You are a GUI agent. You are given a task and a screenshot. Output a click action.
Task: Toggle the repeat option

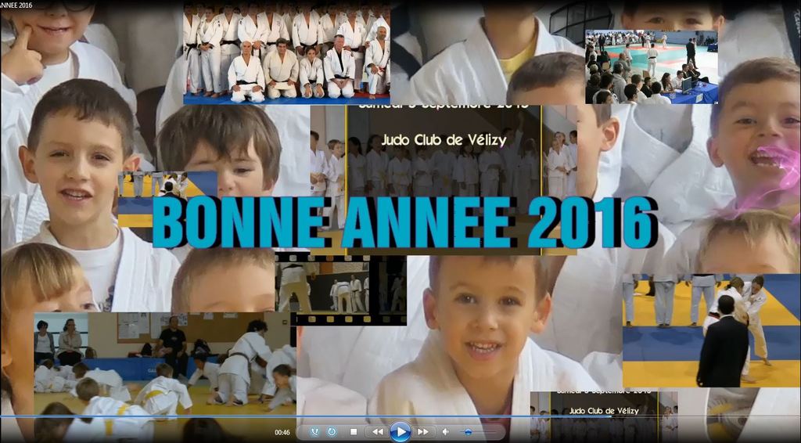coord(332,431)
